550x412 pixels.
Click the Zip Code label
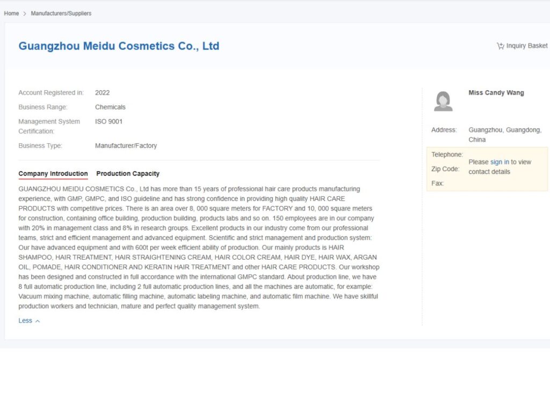click(x=445, y=169)
